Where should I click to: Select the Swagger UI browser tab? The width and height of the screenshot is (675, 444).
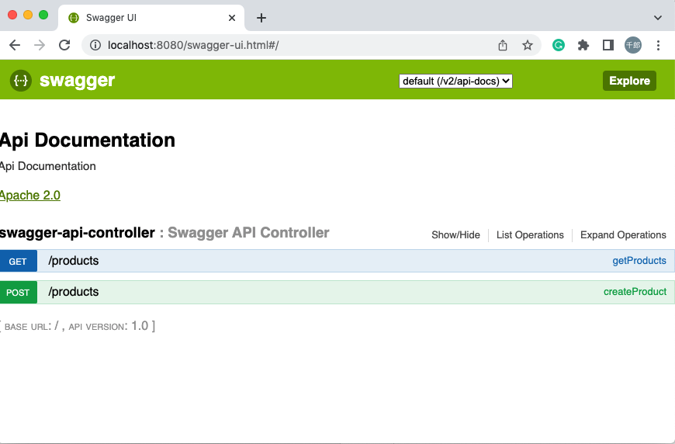151,18
